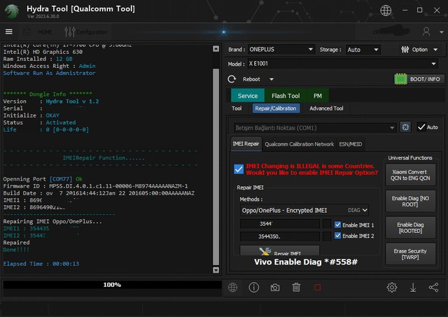Screen dimensions: 448x317
Task: Click the Option sliders icon
Action: 405,50
